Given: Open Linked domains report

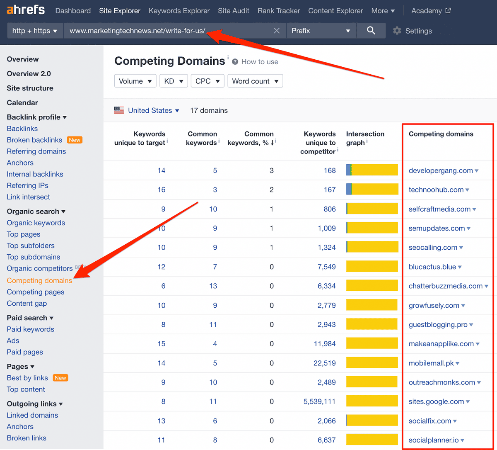Looking at the screenshot, I should (x=32, y=416).
